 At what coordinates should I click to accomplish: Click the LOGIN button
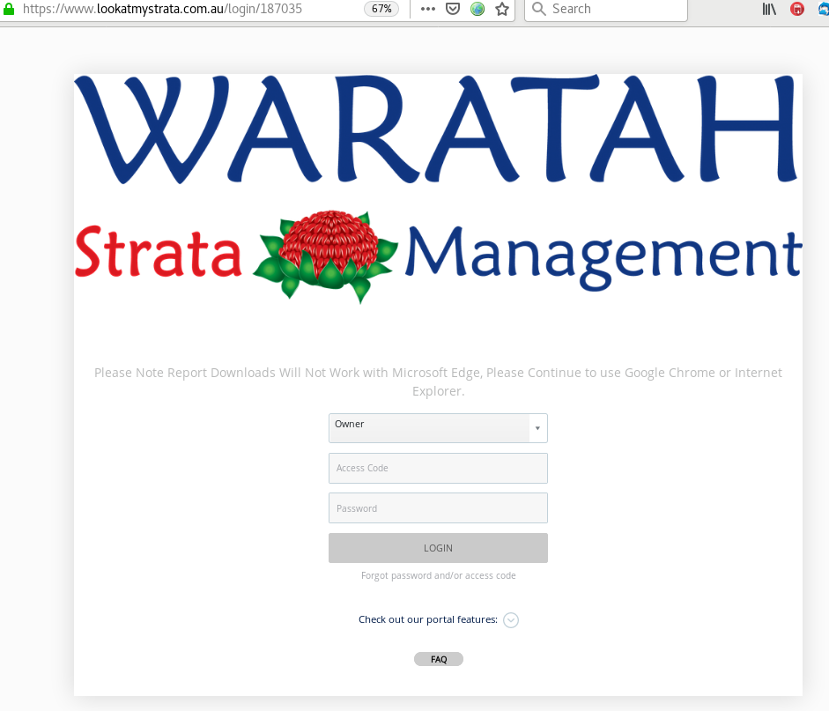(x=438, y=548)
